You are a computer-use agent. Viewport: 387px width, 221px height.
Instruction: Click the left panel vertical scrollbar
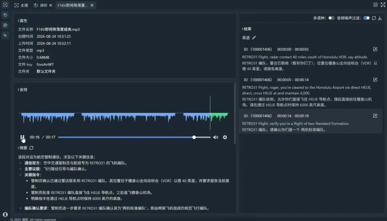(235, 114)
